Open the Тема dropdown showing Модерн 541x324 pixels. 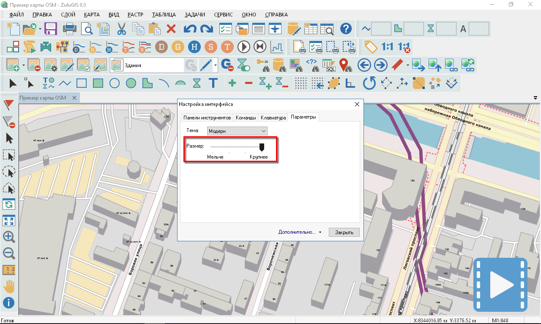click(x=237, y=131)
